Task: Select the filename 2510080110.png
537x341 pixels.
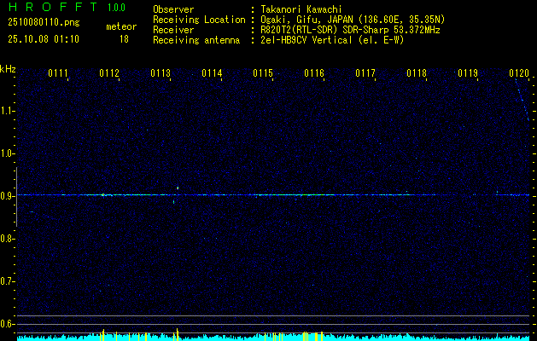Action: coord(44,23)
